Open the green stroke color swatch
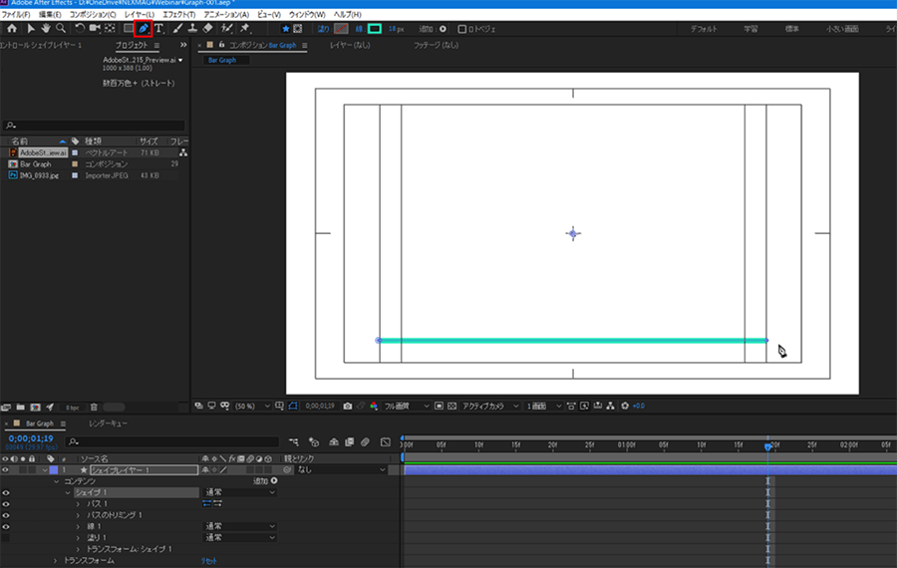The width and height of the screenshot is (897, 568). click(x=374, y=29)
